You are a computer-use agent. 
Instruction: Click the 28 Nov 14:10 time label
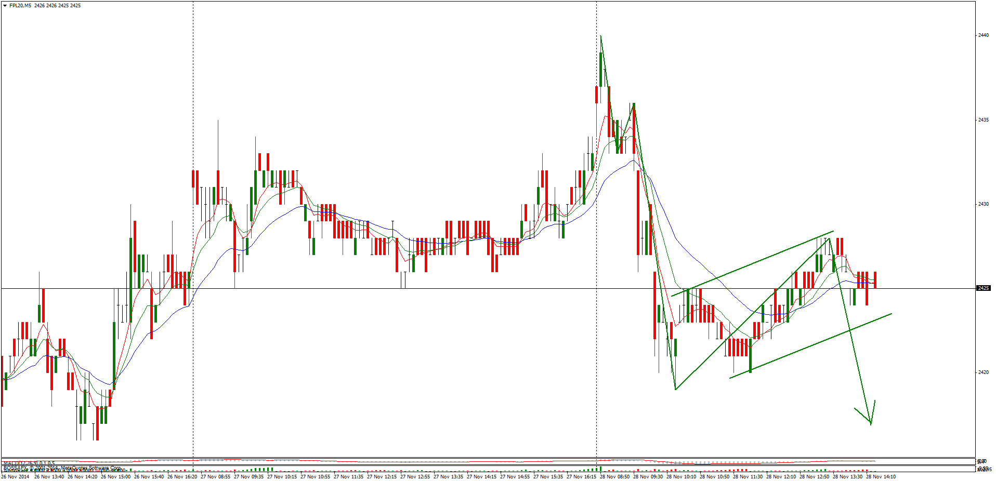(x=881, y=476)
